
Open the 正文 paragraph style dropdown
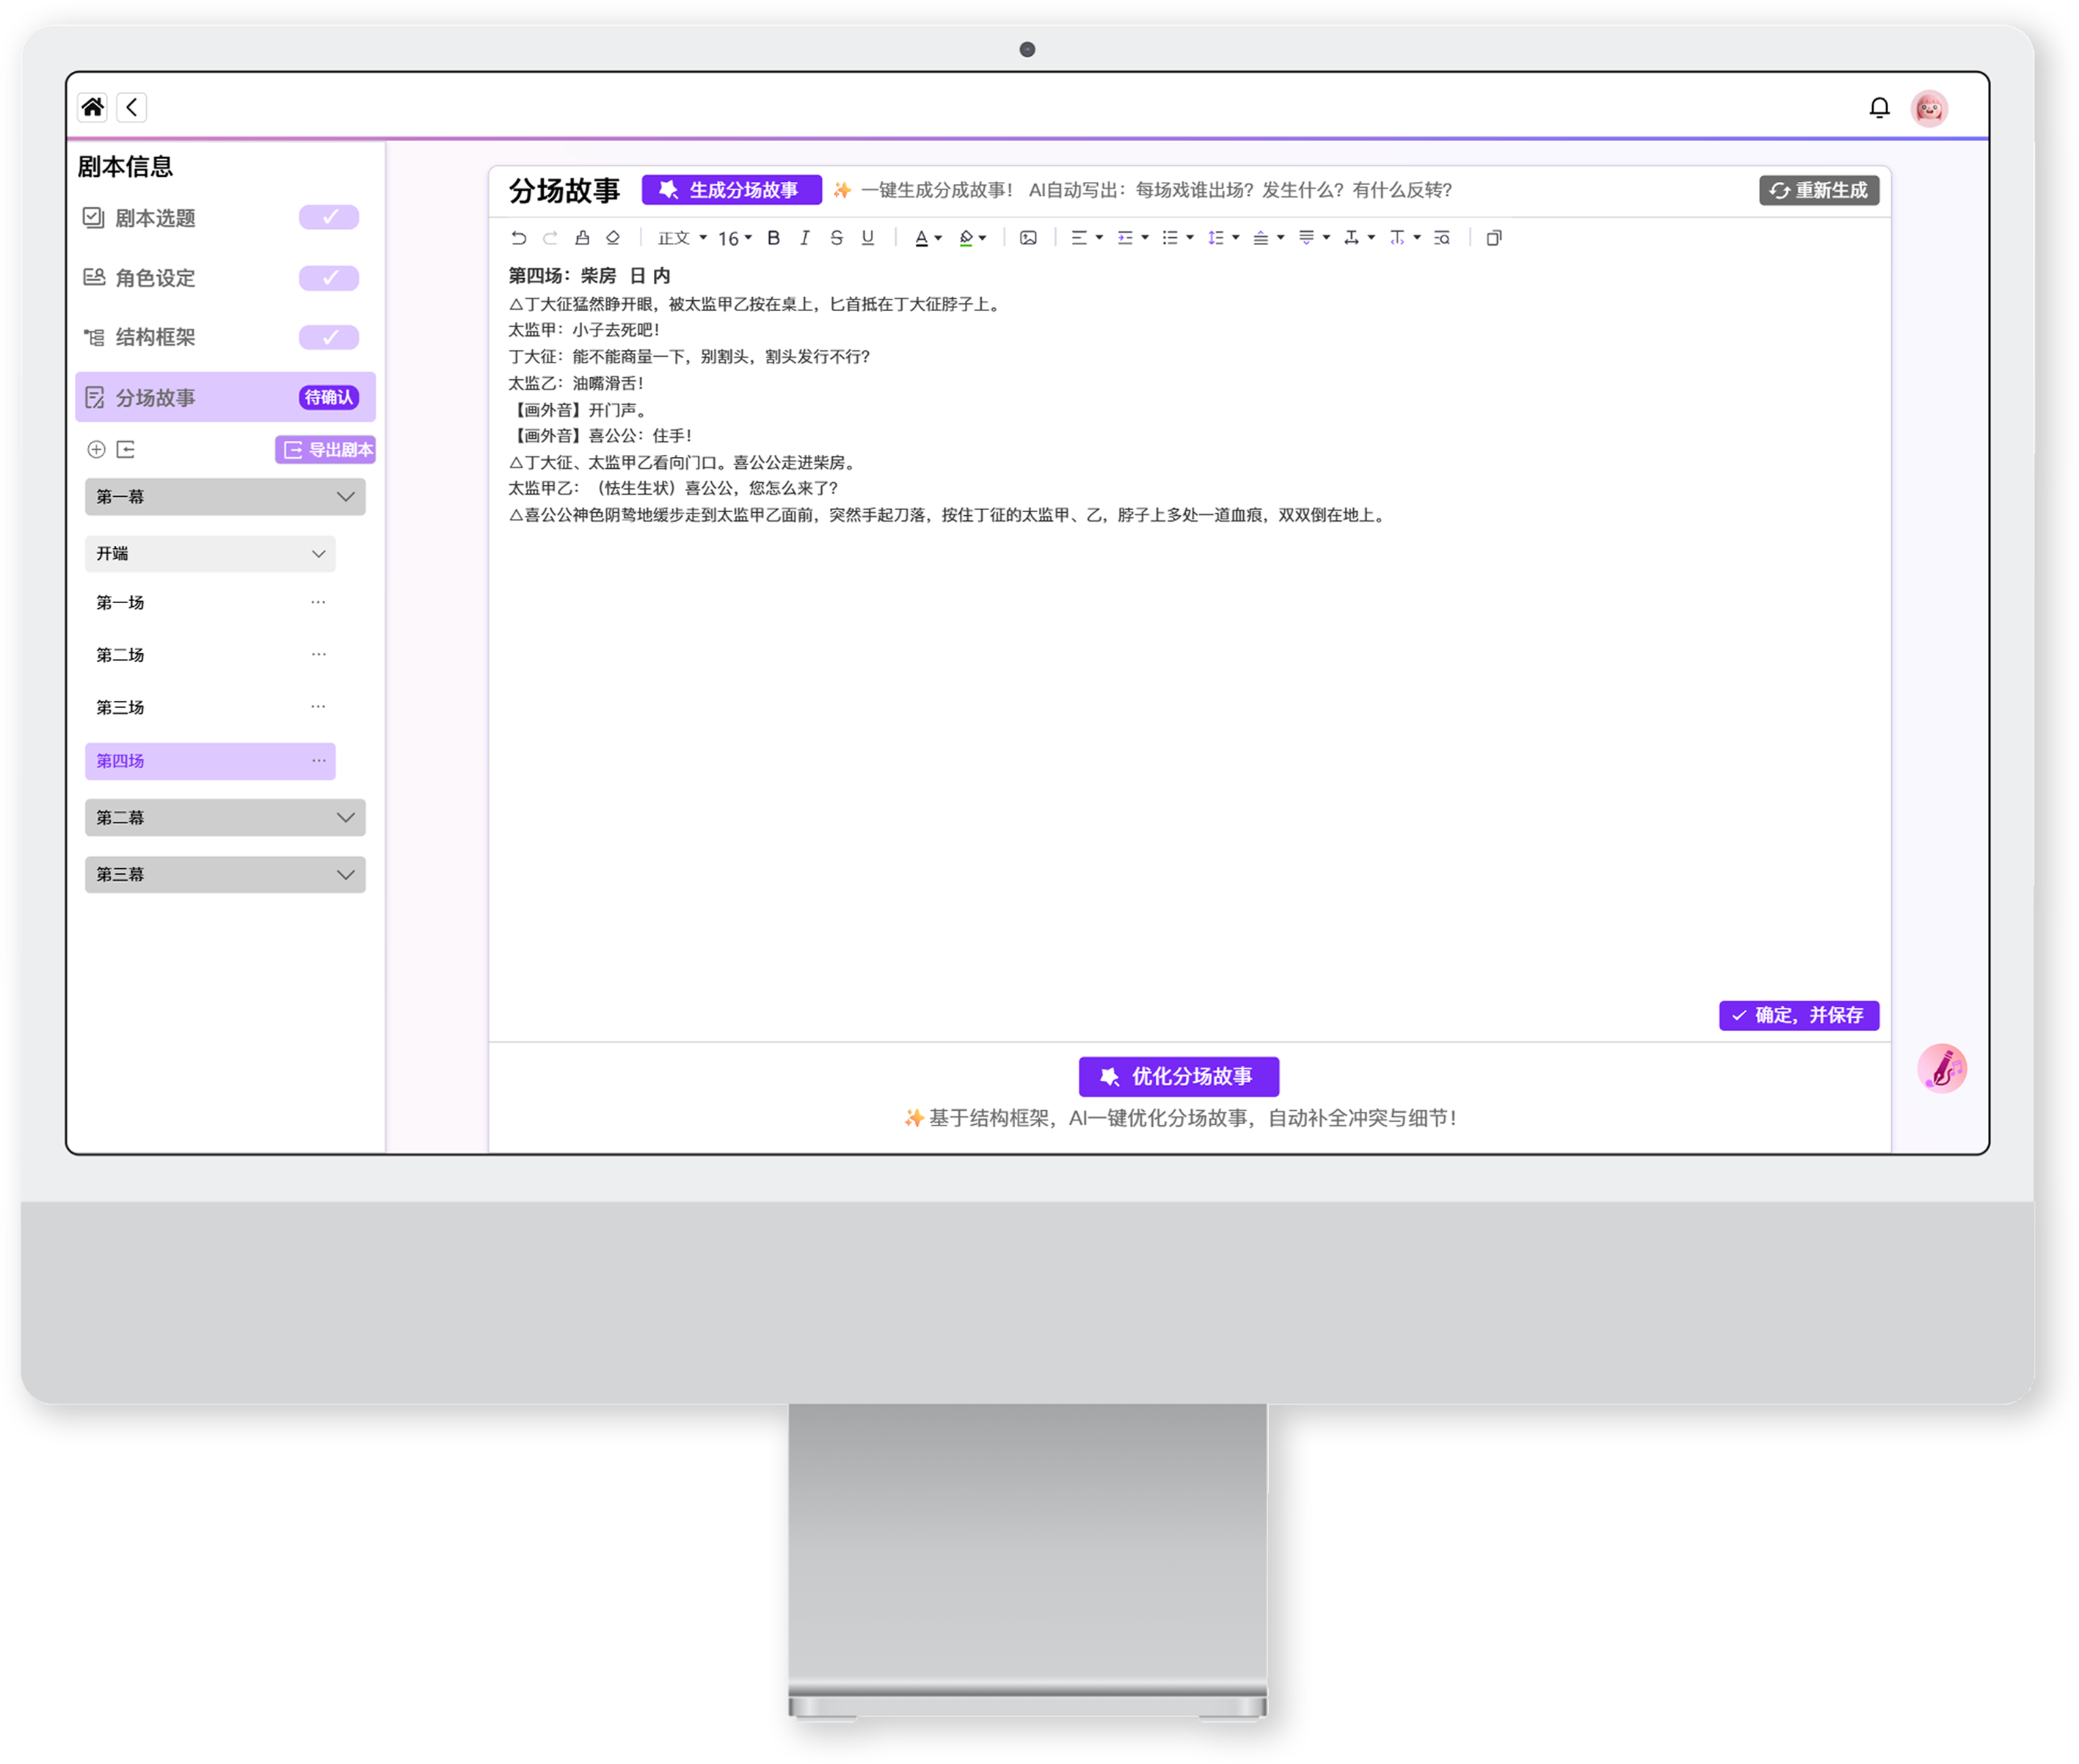click(x=682, y=238)
